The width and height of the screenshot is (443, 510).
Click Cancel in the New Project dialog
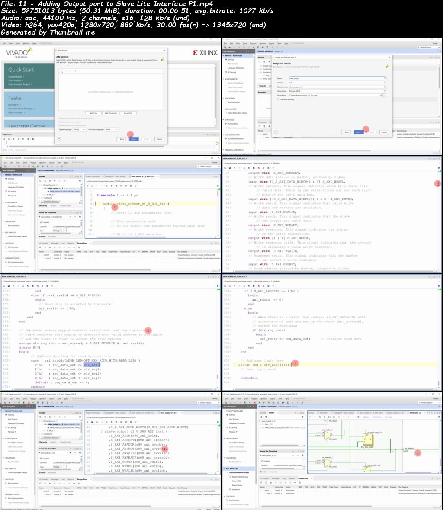(x=159, y=139)
